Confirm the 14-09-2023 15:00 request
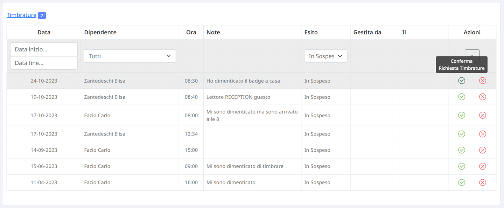The image size is (504, 208). tap(462, 150)
